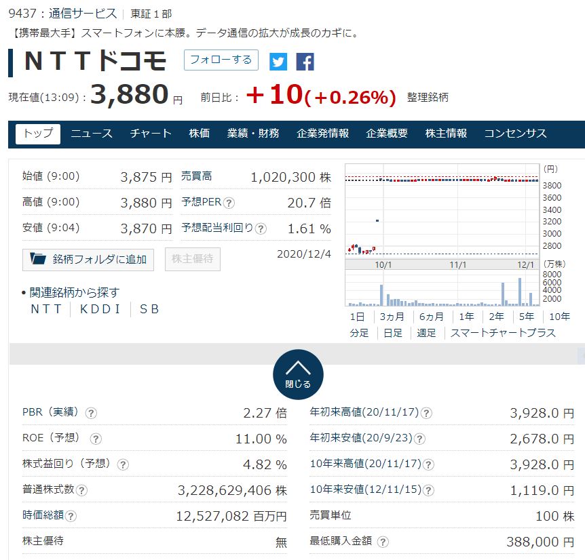Select 2年 chart range
Viewport: 585px width, 560px height.
coord(497,317)
